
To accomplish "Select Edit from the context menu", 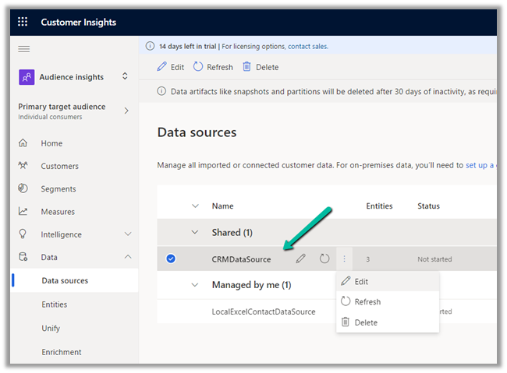I will [x=361, y=281].
